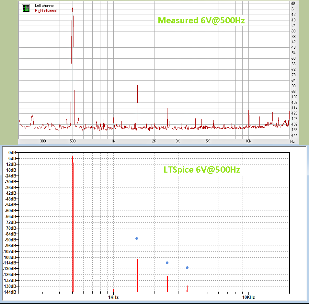Viewport: 309px width, 304px height.
Task: Click the 3K frequency label in measured plot
Action: [x=178, y=141]
